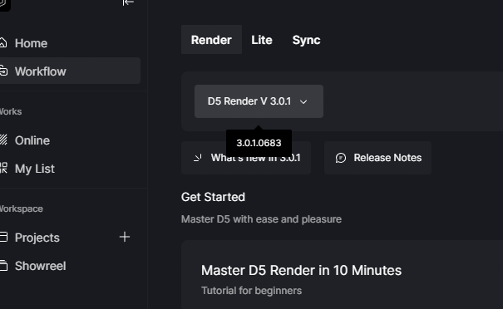Click the 'Get Started' heading
The image size is (503, 309).
pos(213,197)
